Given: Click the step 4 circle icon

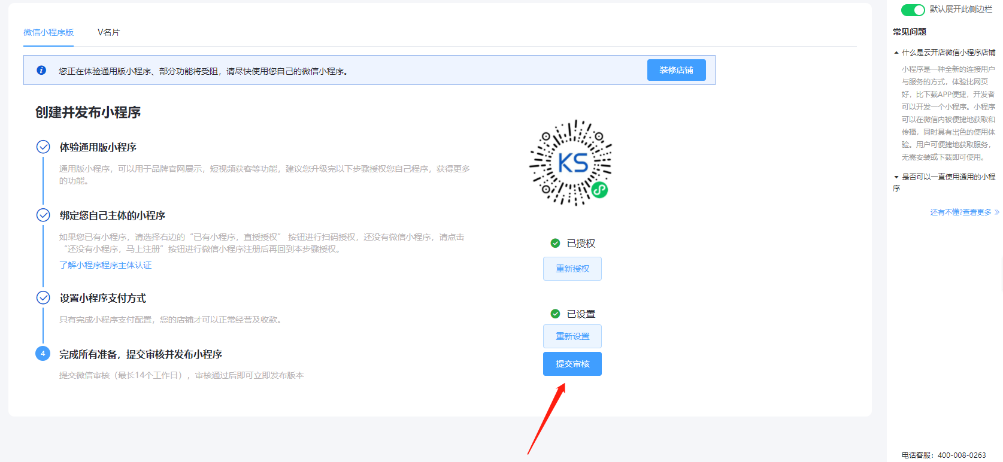Looking at the screenshot, I should (43, 354).
